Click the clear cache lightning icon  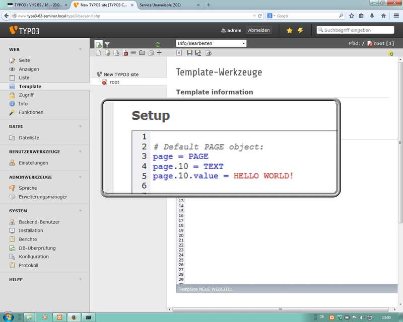point(300,30)
